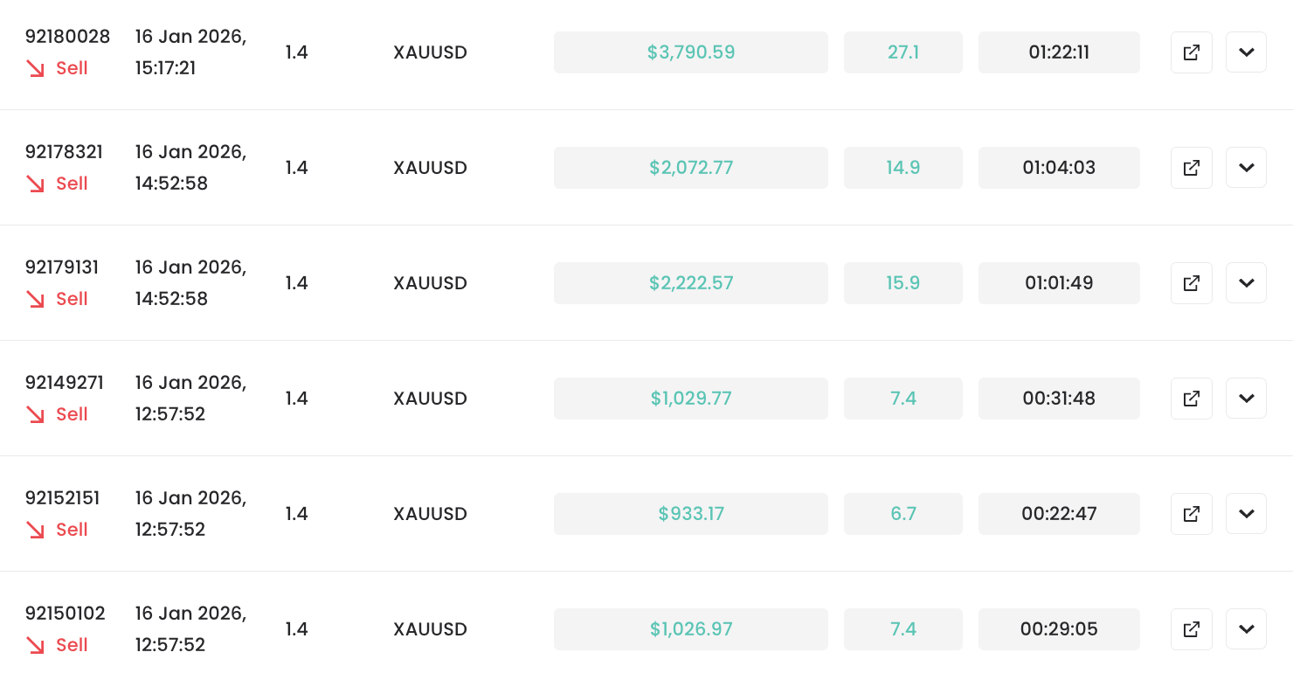Open external link for trade 92149271
1293x680 pixels.
(1191, 399)
